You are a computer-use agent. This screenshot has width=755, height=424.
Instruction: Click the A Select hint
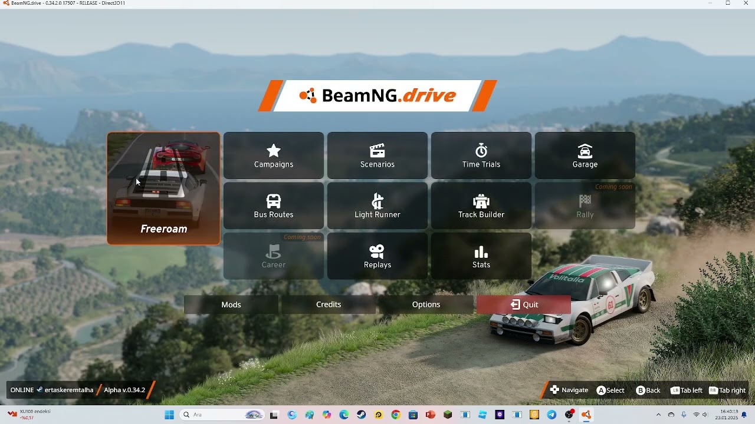(x=610, y=390)
